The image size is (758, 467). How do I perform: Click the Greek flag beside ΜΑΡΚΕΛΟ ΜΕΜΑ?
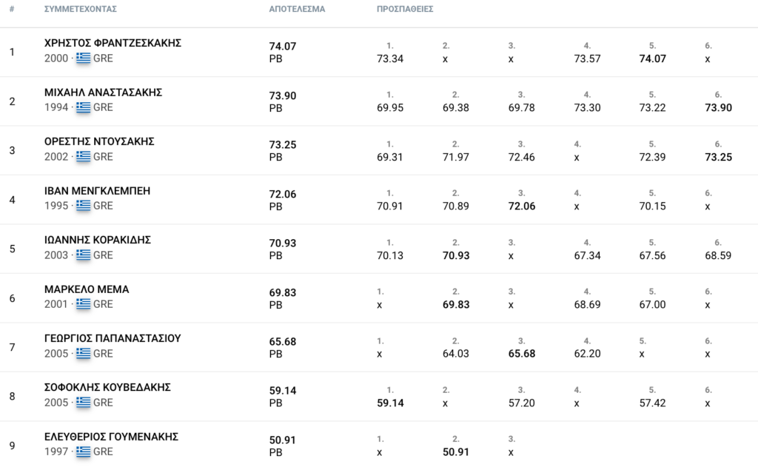pyautogui.click(x=83, y=304)
